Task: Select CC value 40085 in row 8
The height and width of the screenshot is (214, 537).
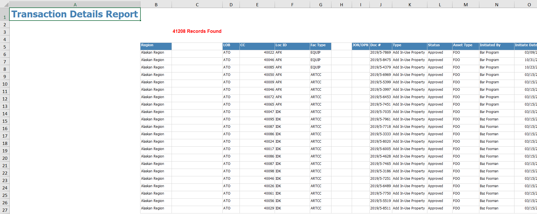Action: (x=257, y=68)
